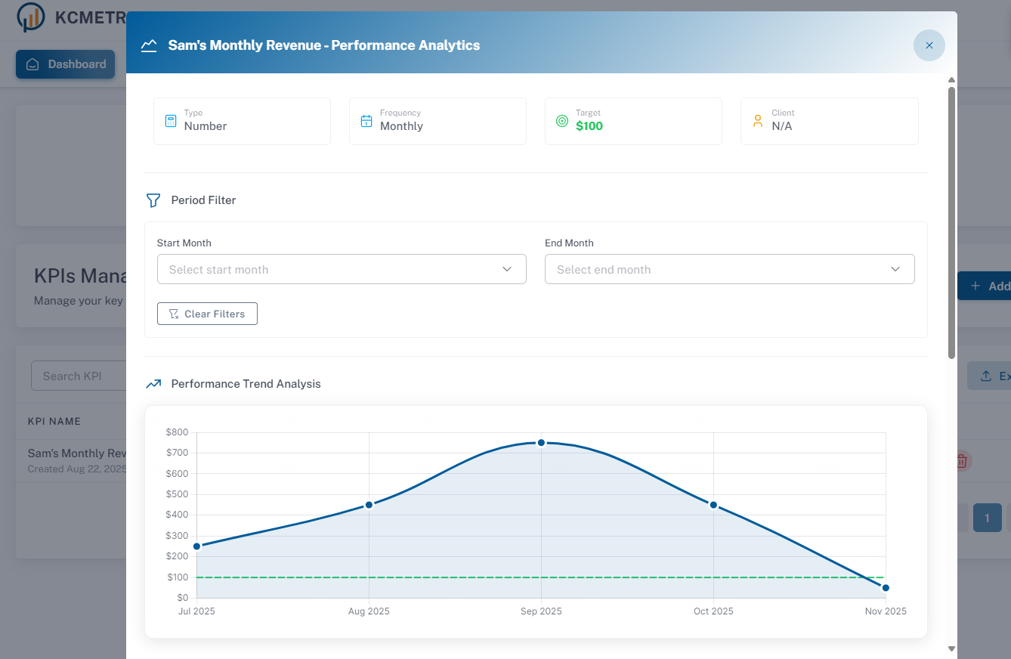This screenshot has width=1011, height=659.
Task: Open the End Month dropdown
Action: [730, 269]
